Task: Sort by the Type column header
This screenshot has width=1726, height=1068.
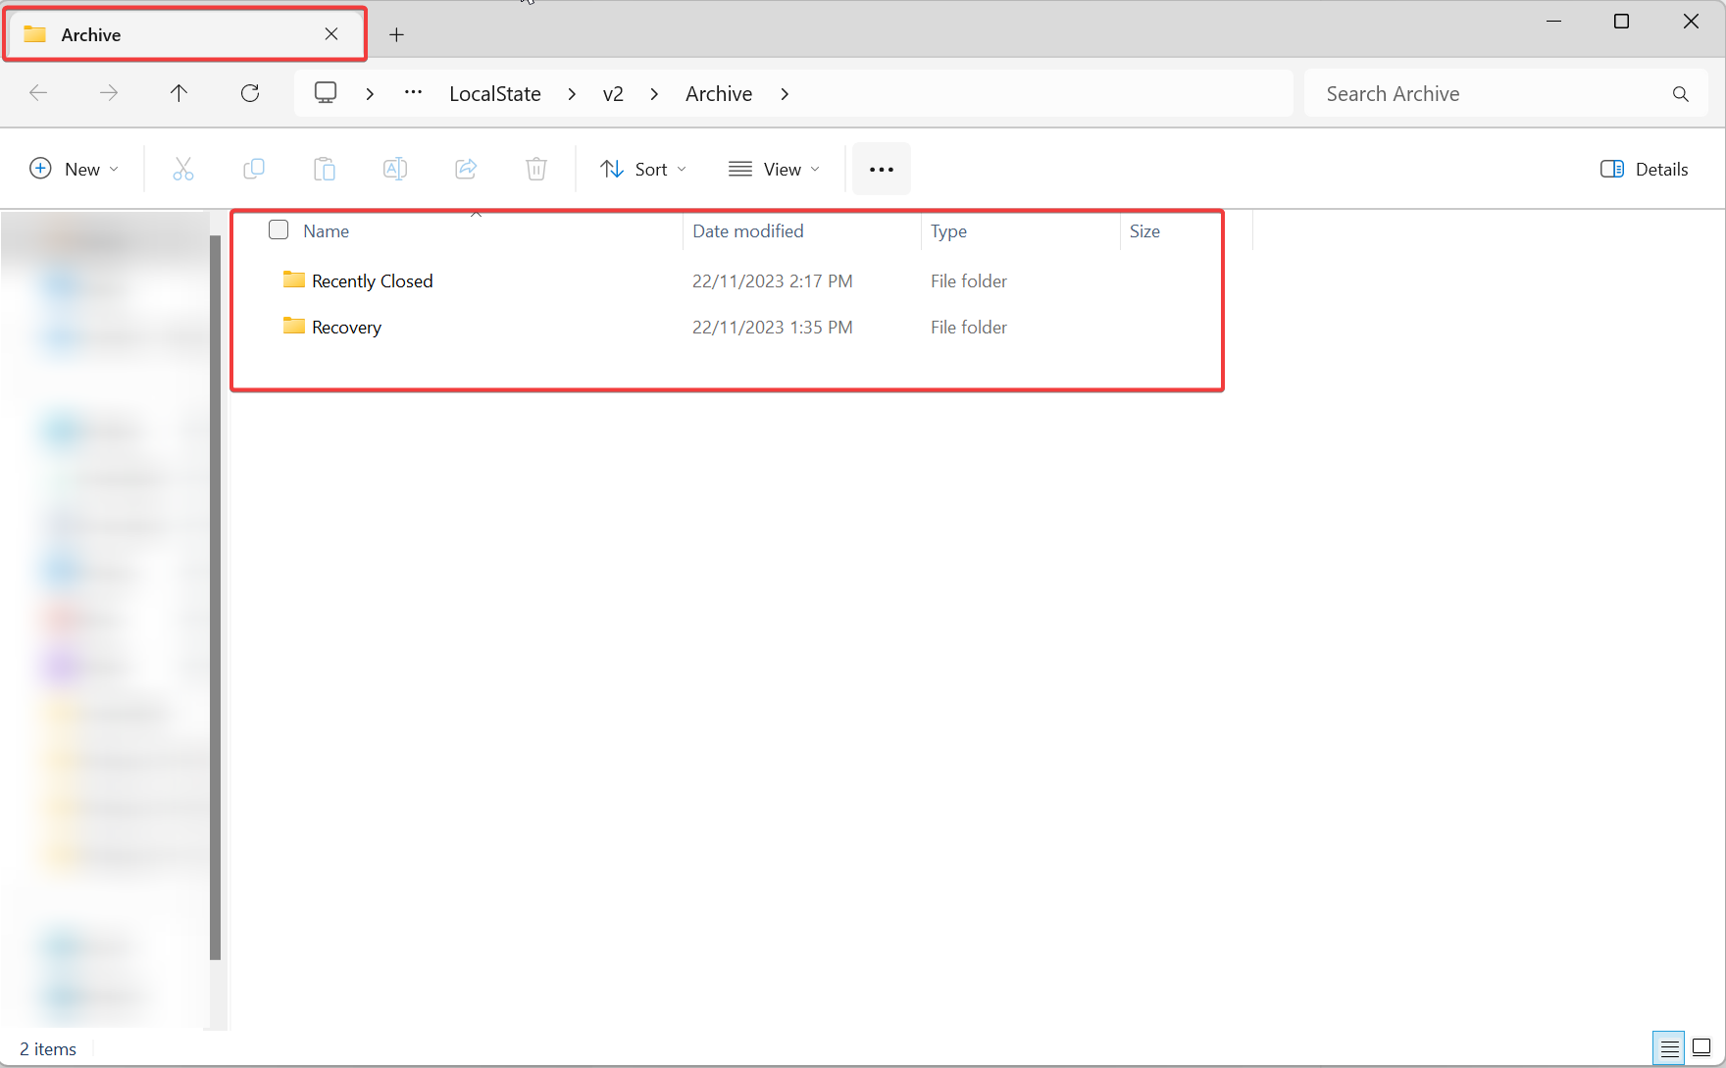Action: click(x=948, y=231)
